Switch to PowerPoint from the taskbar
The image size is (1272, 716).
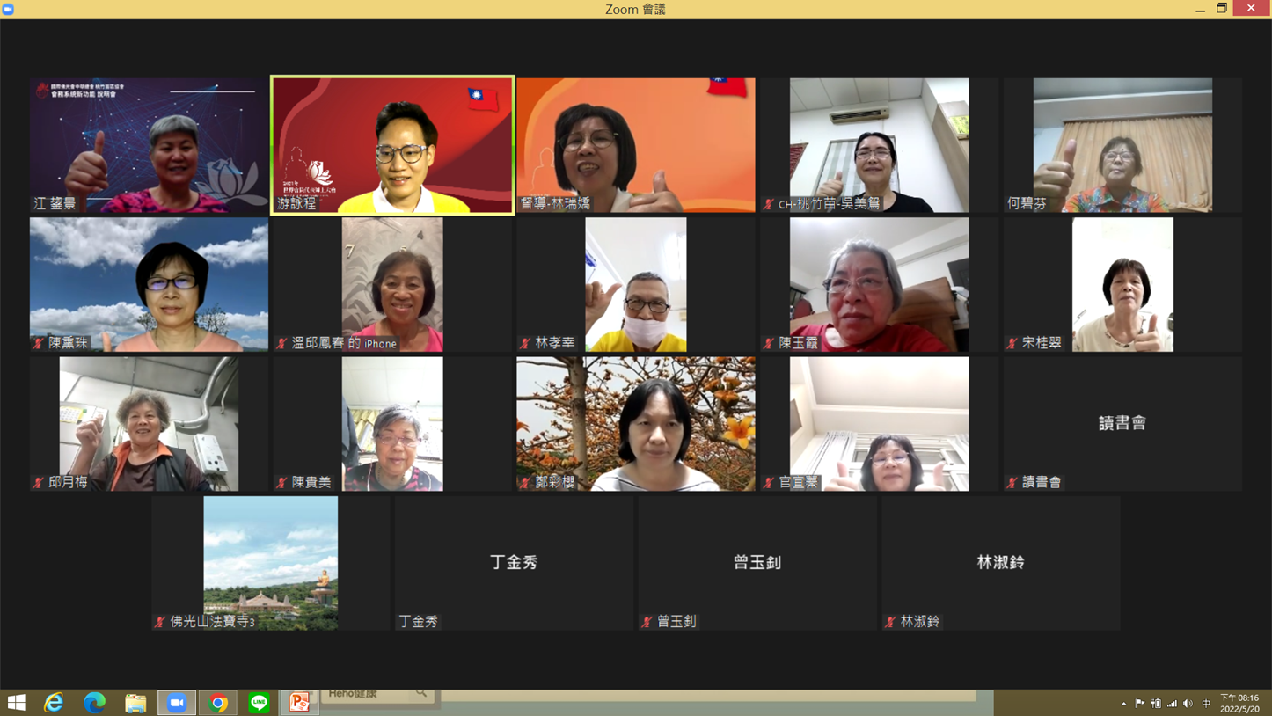[300, 702]
